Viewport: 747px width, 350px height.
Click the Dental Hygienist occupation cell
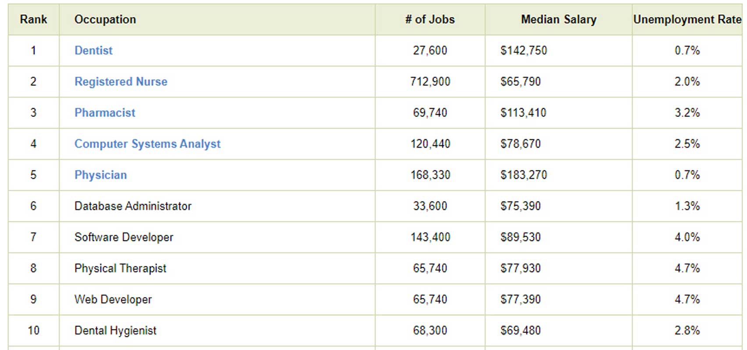click(x=115, y=330)
